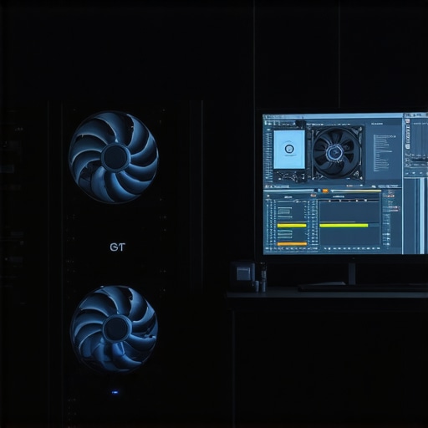Select the long yellow-green bar in the right graph

point(344,225)
